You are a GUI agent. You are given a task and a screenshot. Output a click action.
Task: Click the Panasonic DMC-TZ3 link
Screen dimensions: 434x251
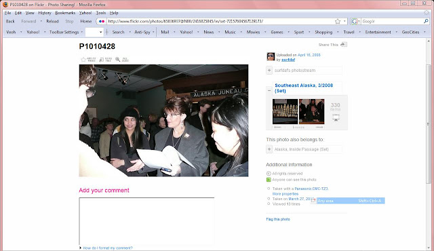coord(311,189)
